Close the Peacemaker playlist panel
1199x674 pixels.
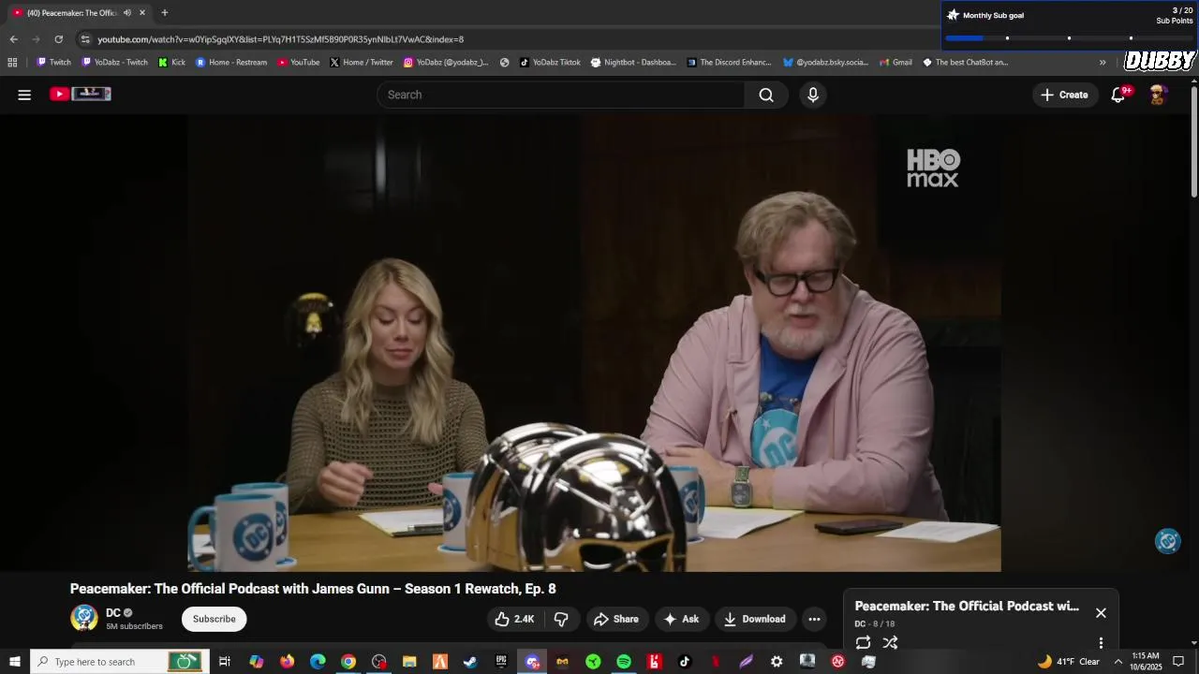coord(1101,612)
